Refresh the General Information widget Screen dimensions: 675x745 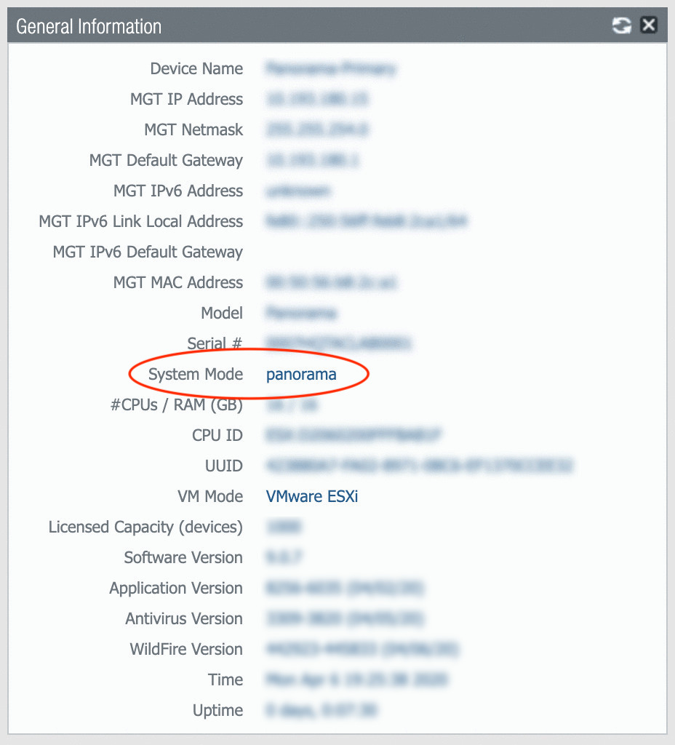coord(621,25)
